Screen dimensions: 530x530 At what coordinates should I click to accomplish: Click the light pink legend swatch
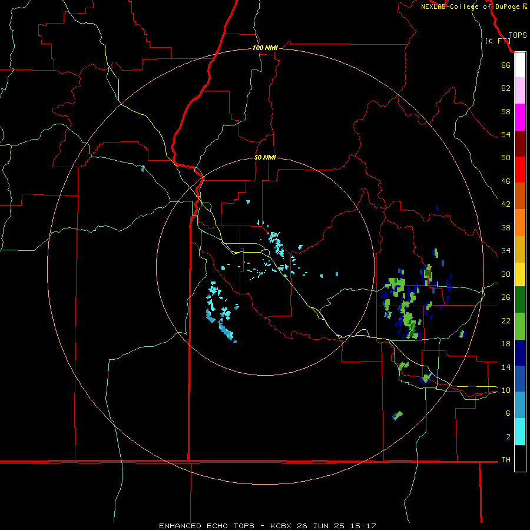pos(520,90)
